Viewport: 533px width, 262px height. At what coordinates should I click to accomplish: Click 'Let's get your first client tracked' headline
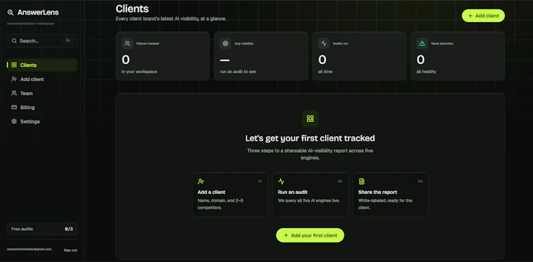pyautogui.click(x=310, y=138)
